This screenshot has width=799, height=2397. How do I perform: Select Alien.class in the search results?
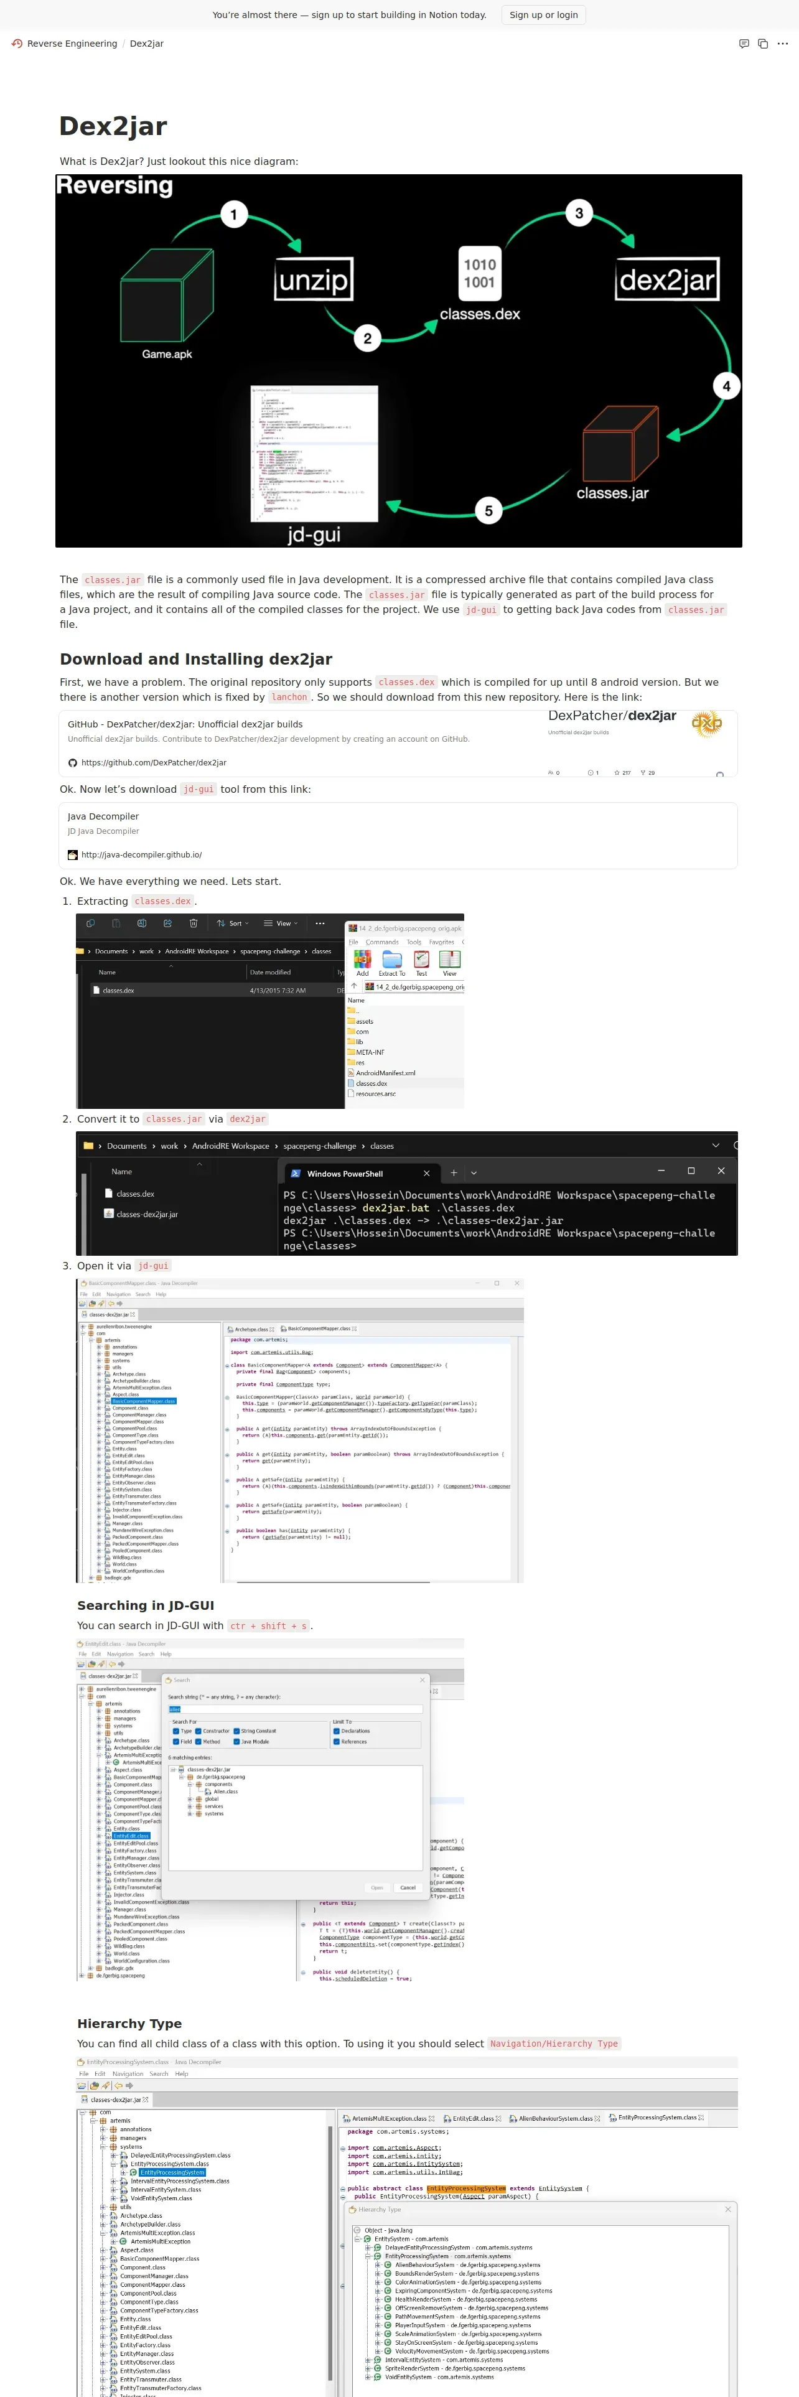[222, 1792]
